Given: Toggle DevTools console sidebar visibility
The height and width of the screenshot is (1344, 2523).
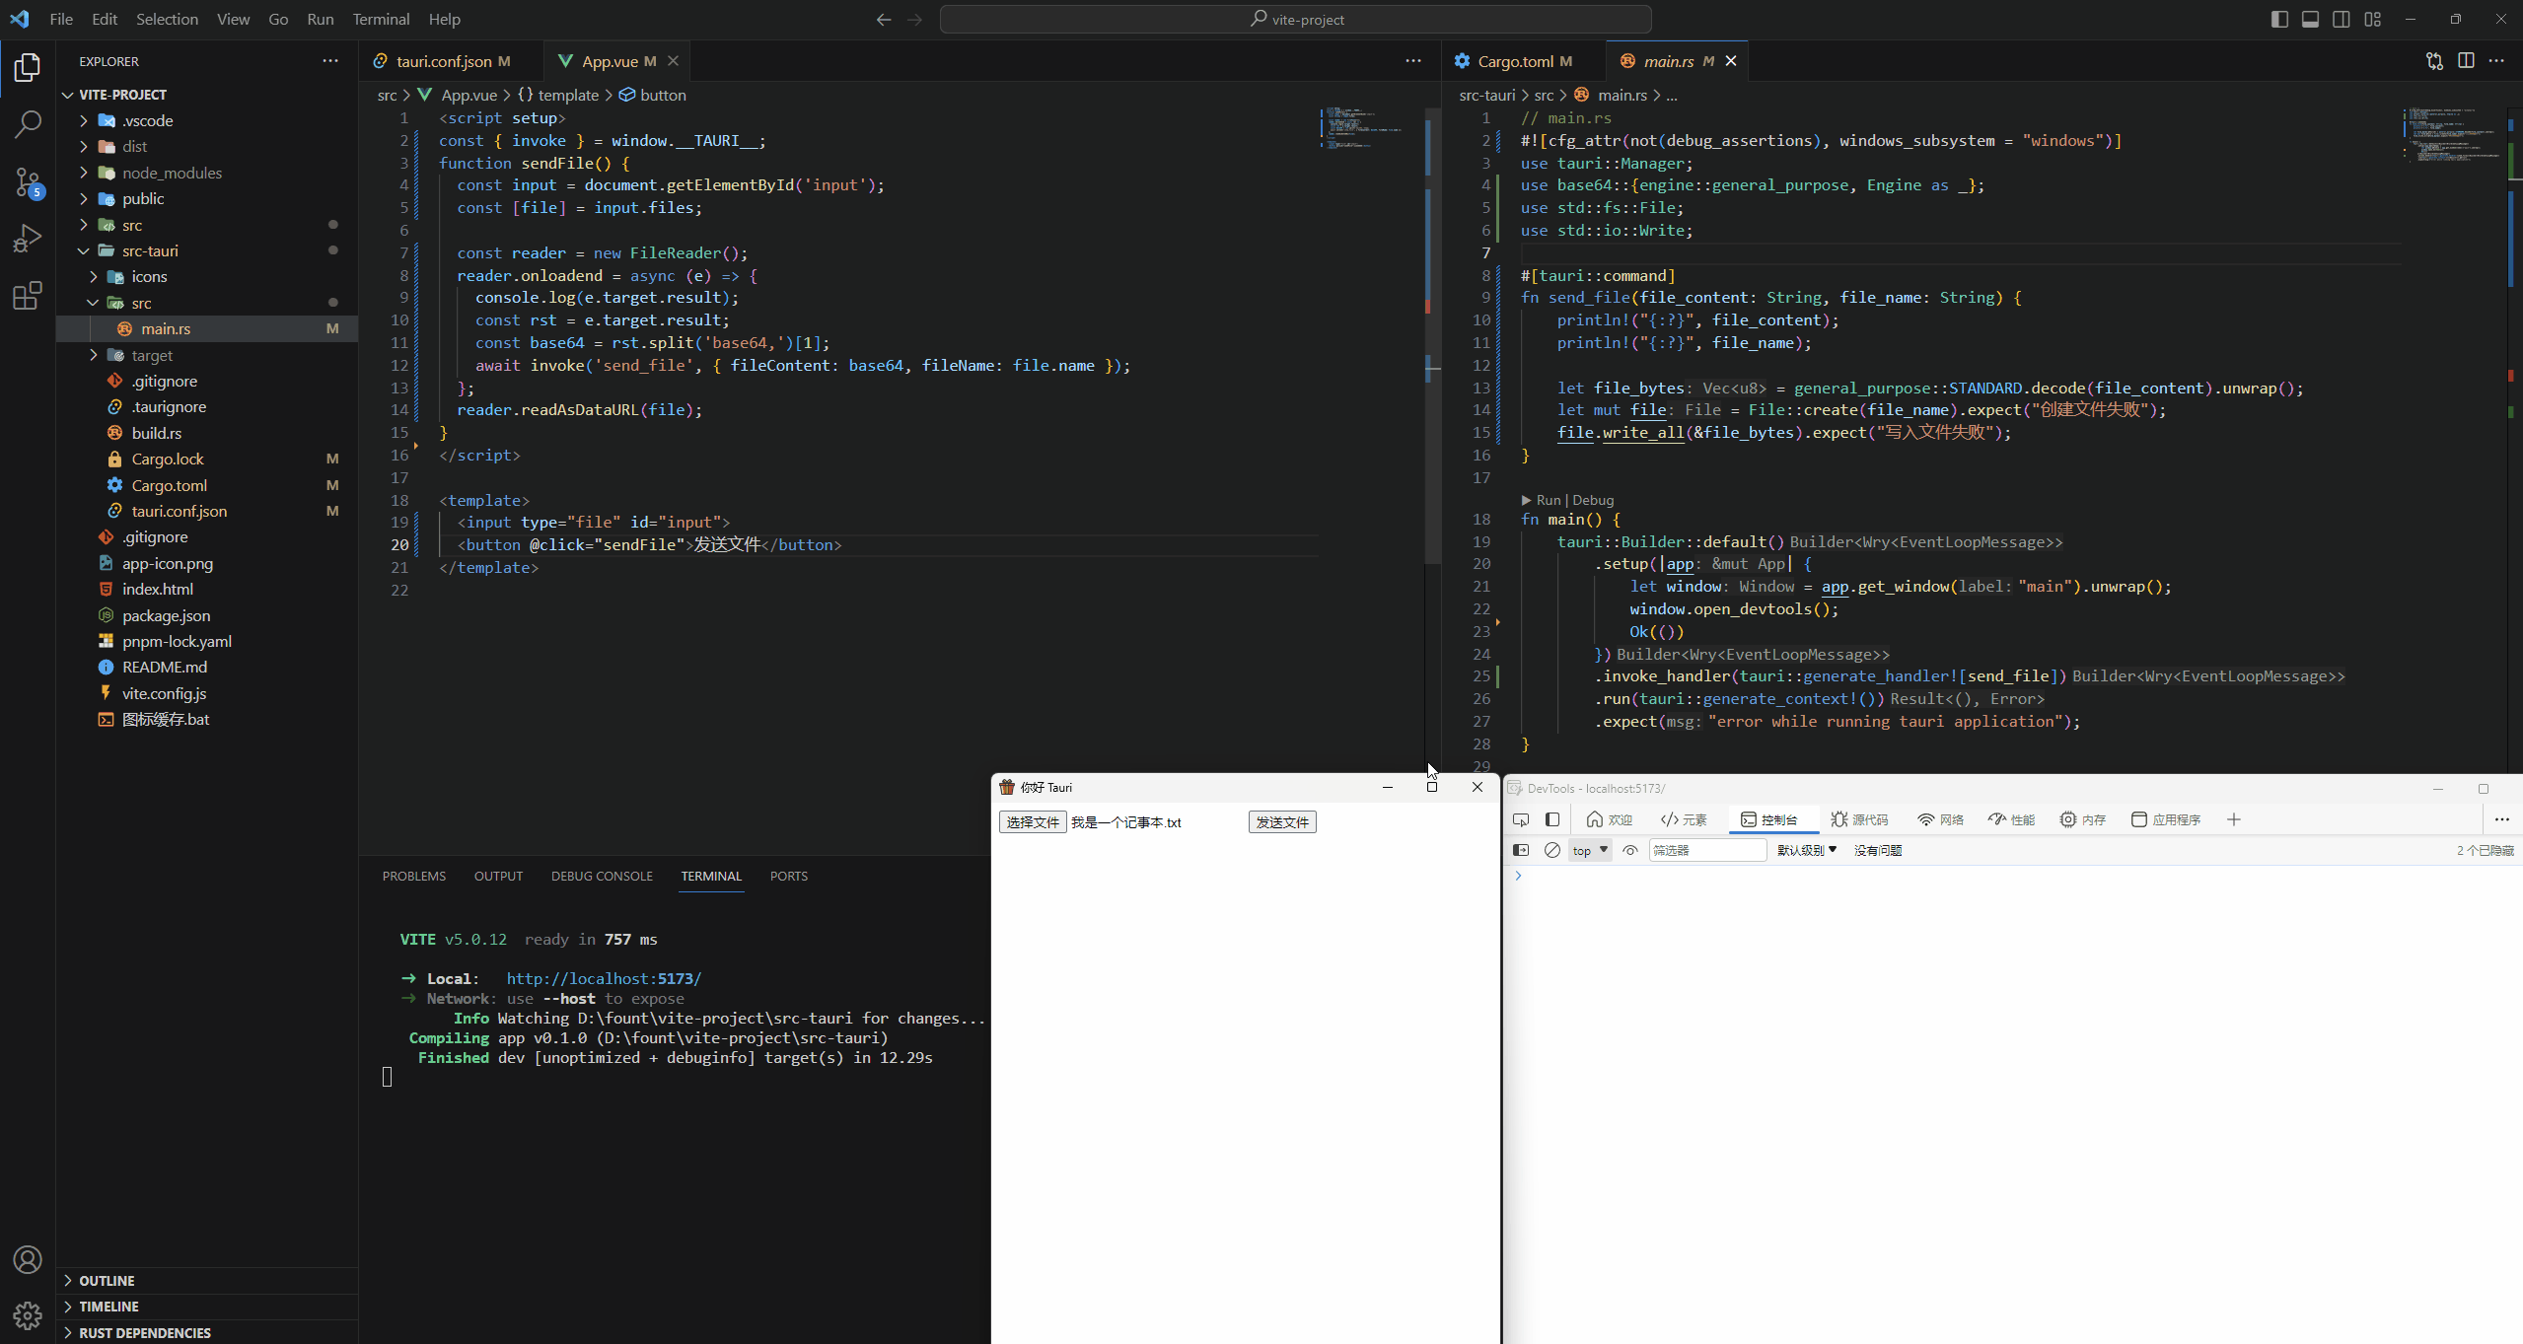Looking at the screenshot, I should pos(1521,850).
